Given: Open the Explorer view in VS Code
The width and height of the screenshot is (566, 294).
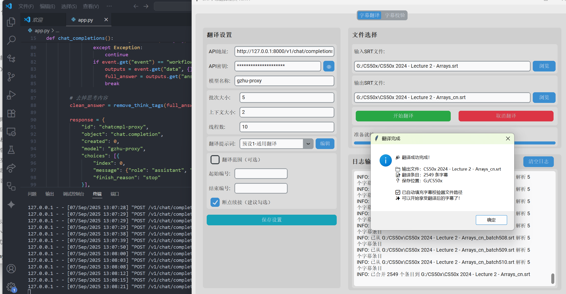Looking at the screenshot, I should coord(11,22).
